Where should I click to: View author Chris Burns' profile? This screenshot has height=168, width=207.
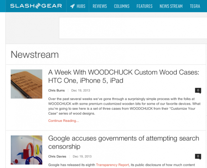tap(56, 90)
